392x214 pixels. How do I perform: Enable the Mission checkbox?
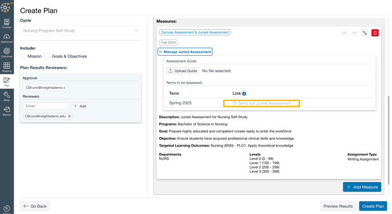[23, 56]
